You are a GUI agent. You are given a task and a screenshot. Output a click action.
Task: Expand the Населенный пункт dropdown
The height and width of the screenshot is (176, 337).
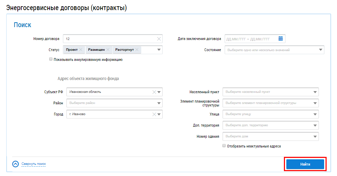pyautogui.click(x=315, y=92)
